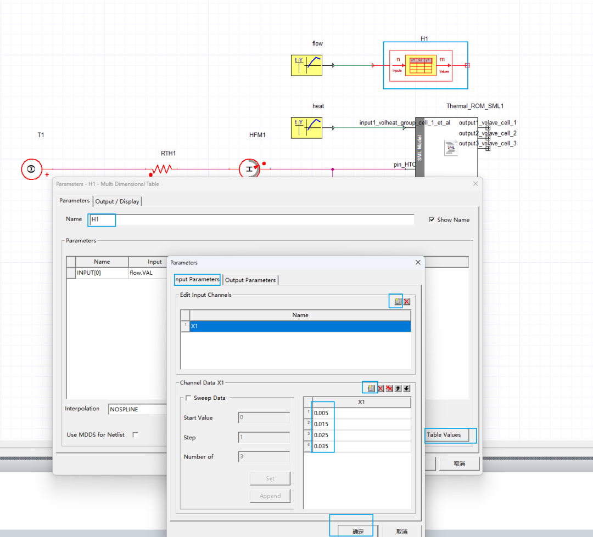Add new row to Channel Data X1
Image resolution: width=593 pixels, height=537 pixels.
pyautogui.click(x=371, y=388)
